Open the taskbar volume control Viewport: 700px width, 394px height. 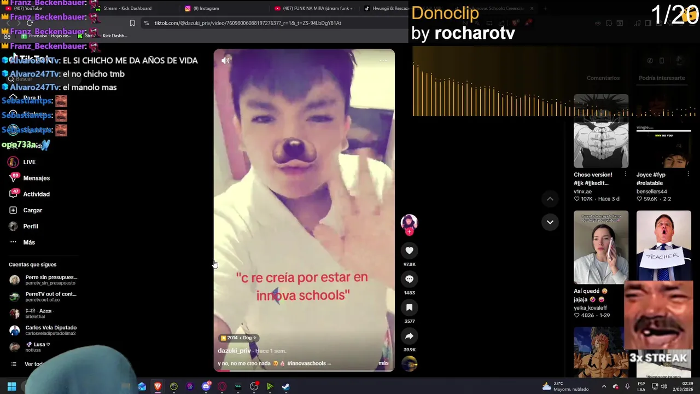663,386
